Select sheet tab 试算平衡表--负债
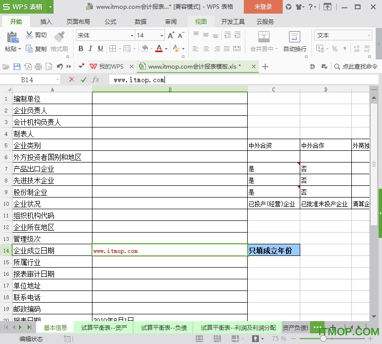Image resolution: width=382 pixels, height=344 pixels. pos(164,327)
